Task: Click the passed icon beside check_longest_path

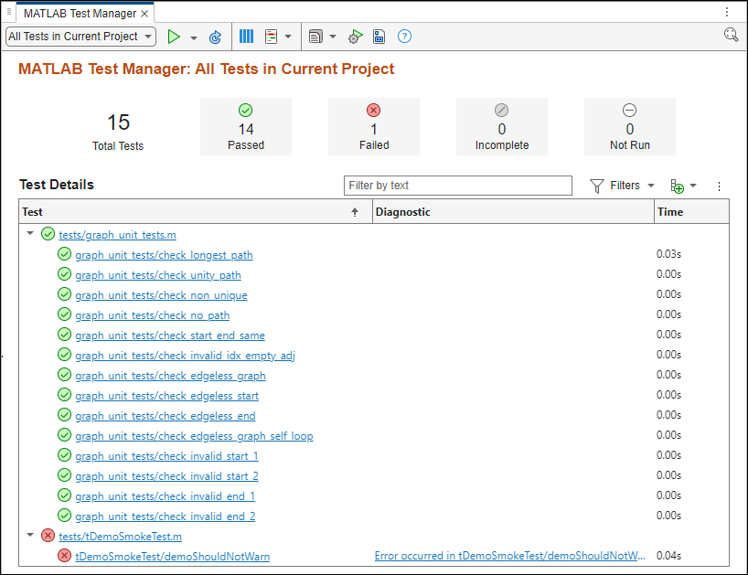Action: click(x=64, y=254)
